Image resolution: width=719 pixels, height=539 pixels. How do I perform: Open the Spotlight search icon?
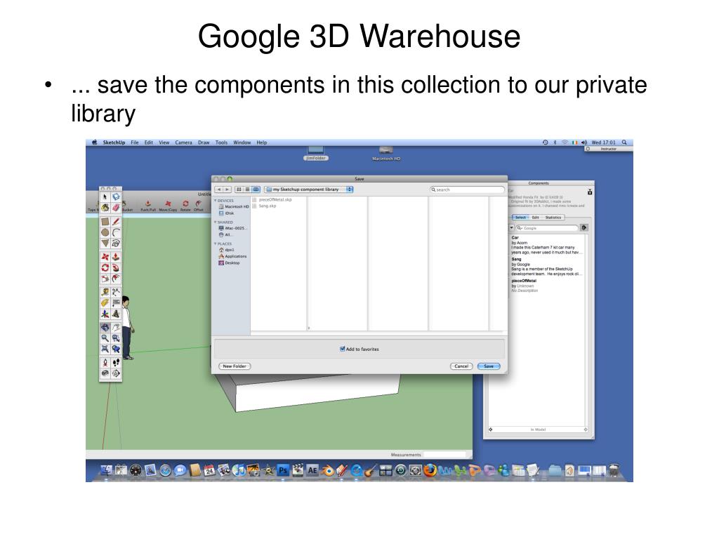(x=624, y=142)
